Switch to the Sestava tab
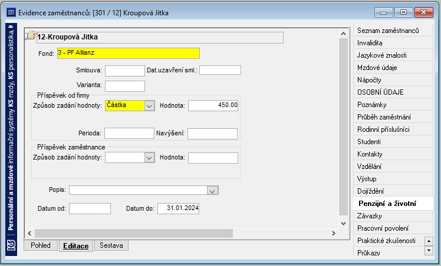 (111, 245)
